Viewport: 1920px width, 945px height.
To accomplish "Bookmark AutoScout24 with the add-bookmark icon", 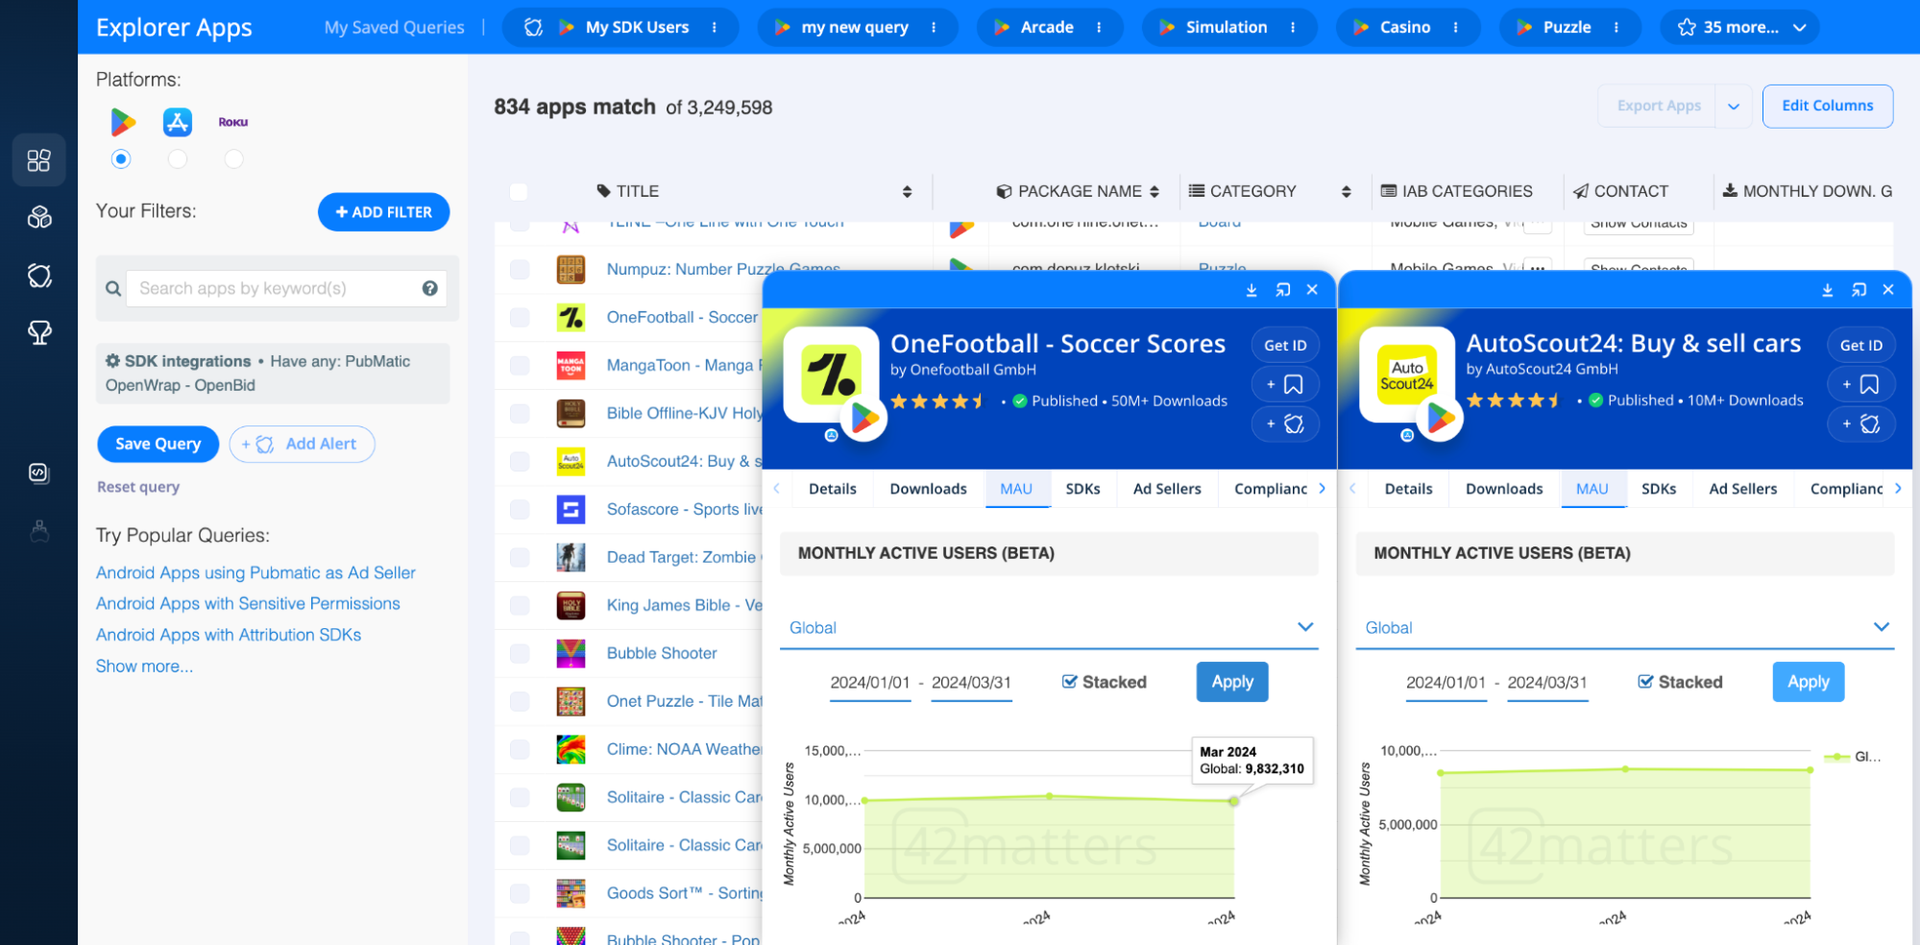I will [1861, 385].
